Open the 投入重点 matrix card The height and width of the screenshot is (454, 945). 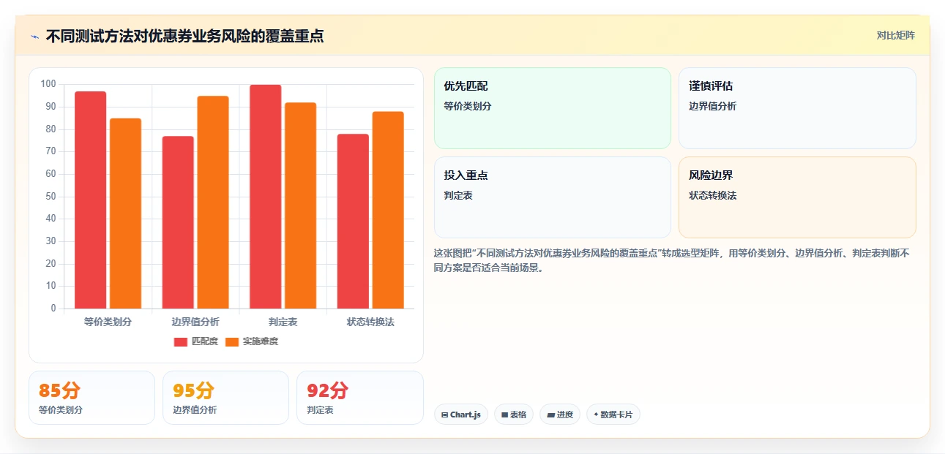(553, 197)
